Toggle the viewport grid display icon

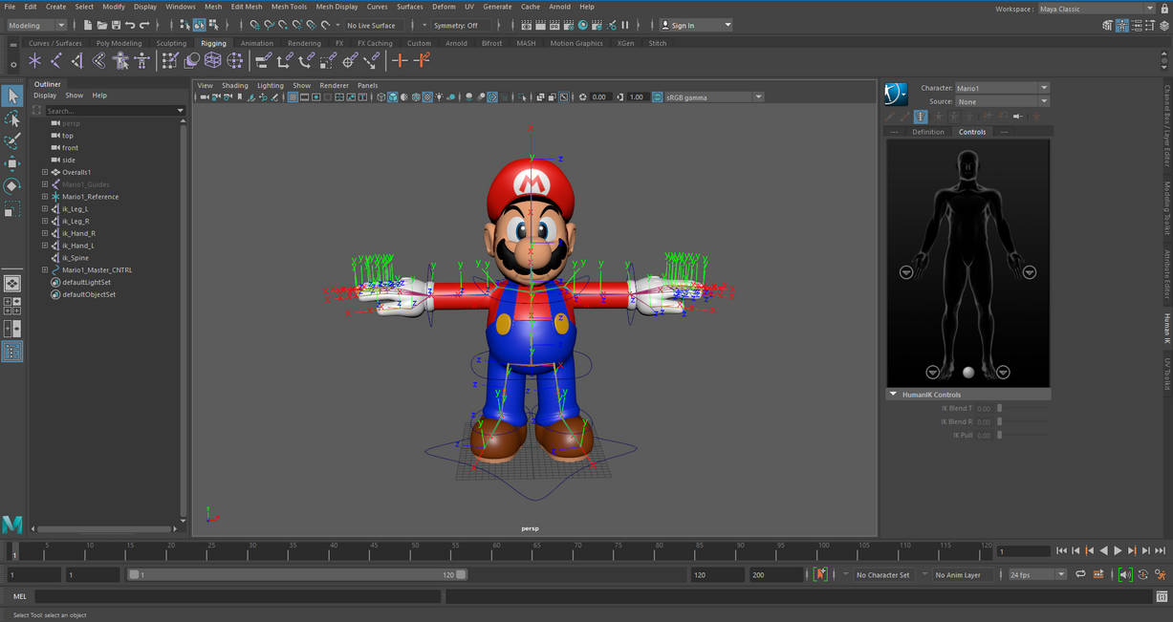click(293, 97)
